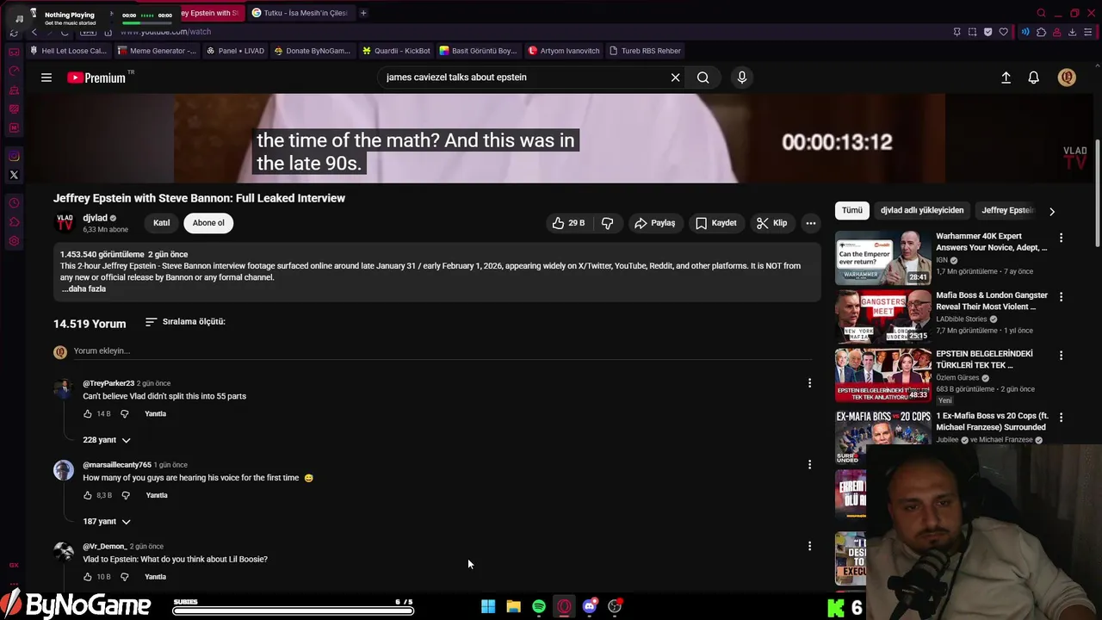Create a clip with Klip button
Screen dimensions: 1102x620
click(771, 223)
